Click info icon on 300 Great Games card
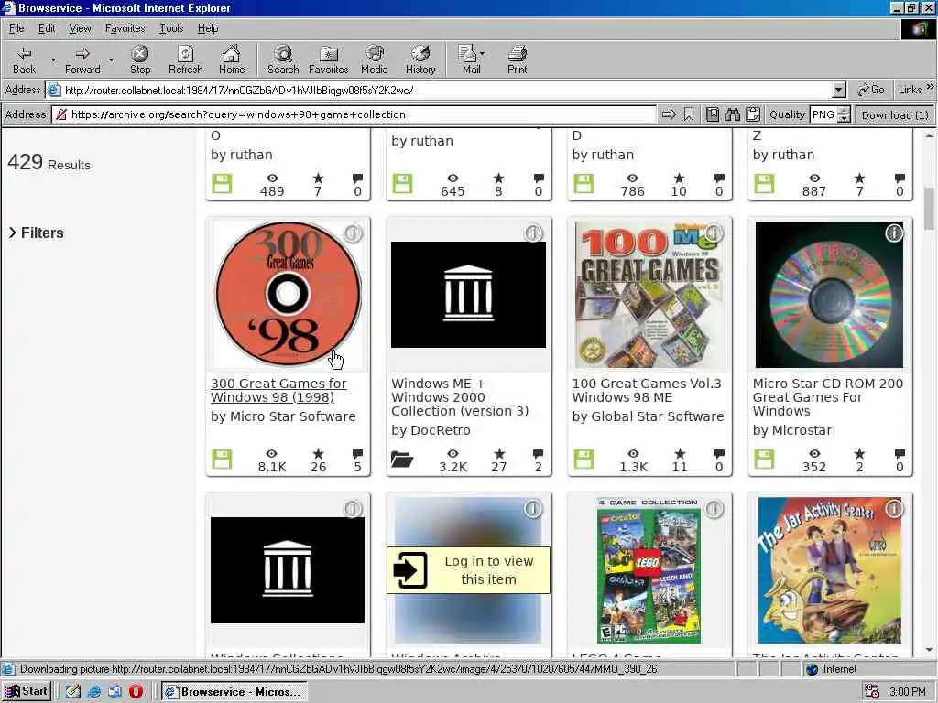 coord(353,233)
